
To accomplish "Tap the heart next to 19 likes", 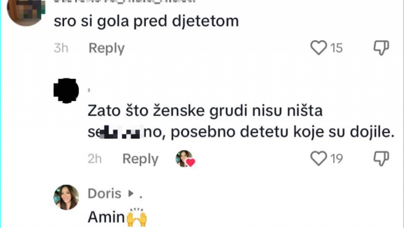I will click(x=319, y=159).
